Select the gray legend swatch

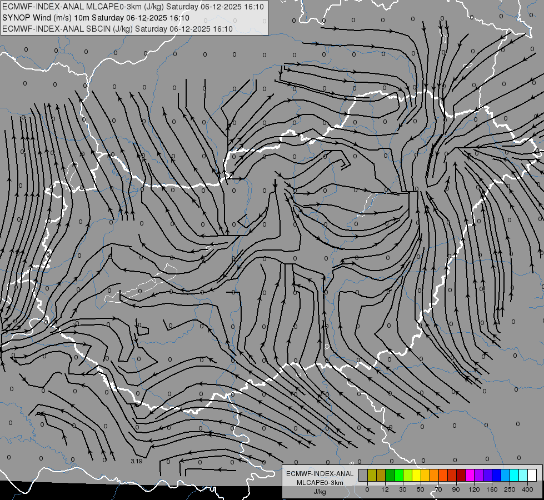[x=363, y=475]
